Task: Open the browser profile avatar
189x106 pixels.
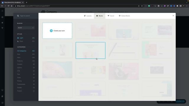Action: tap(184, 6)
